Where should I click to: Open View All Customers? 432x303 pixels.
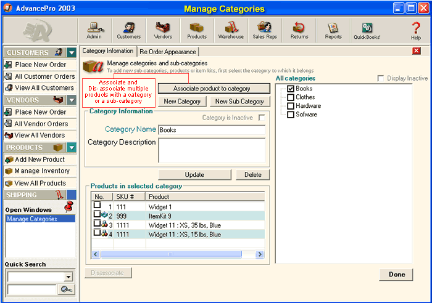(40, 88)
